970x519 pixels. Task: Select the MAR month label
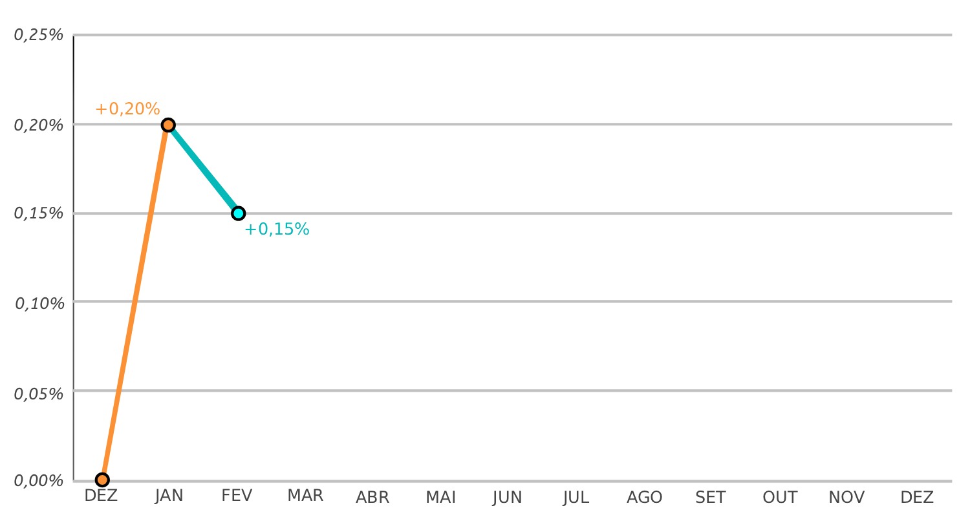point(305,496)
